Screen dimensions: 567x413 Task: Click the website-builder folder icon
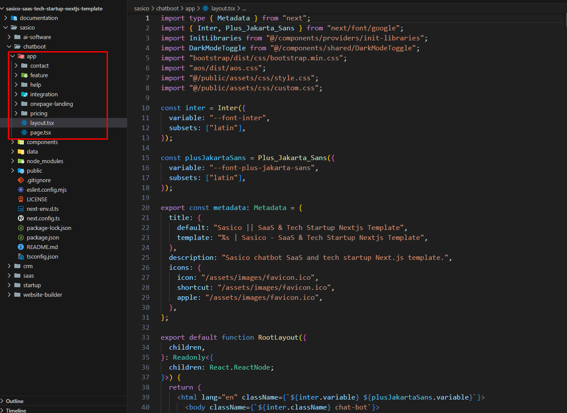(x=17, y=295)
